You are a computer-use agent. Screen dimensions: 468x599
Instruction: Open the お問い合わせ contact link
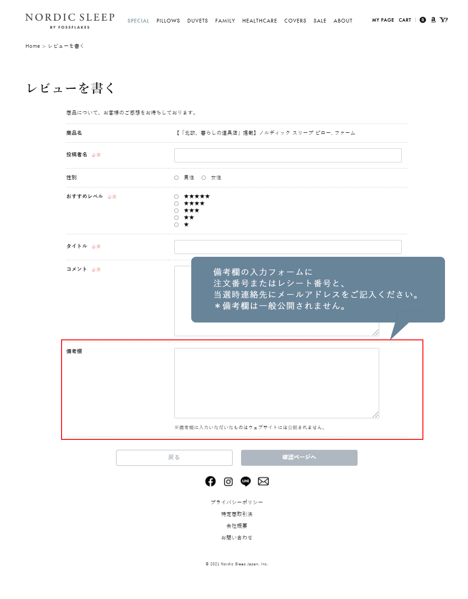[x=236, y=537]
